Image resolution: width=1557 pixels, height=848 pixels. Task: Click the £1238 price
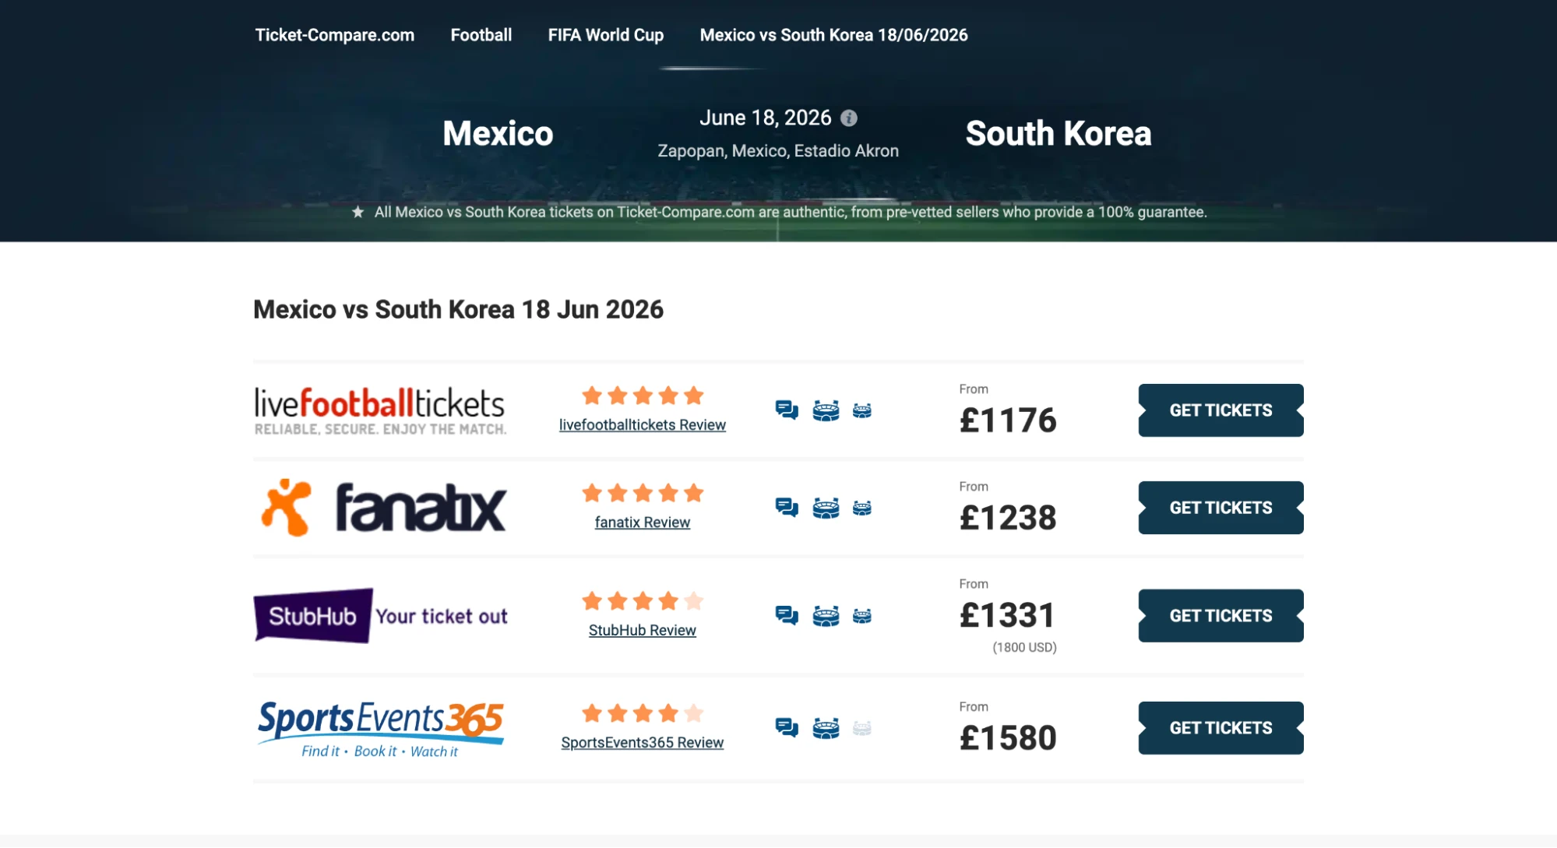[1008, 518]
